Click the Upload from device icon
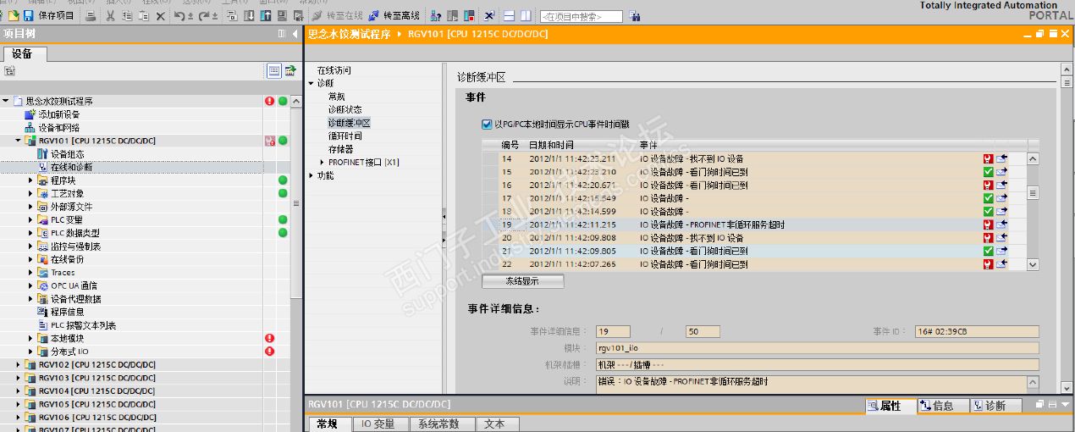The width and height of the screenshot is (1075, 432). (x=265, y=15)
